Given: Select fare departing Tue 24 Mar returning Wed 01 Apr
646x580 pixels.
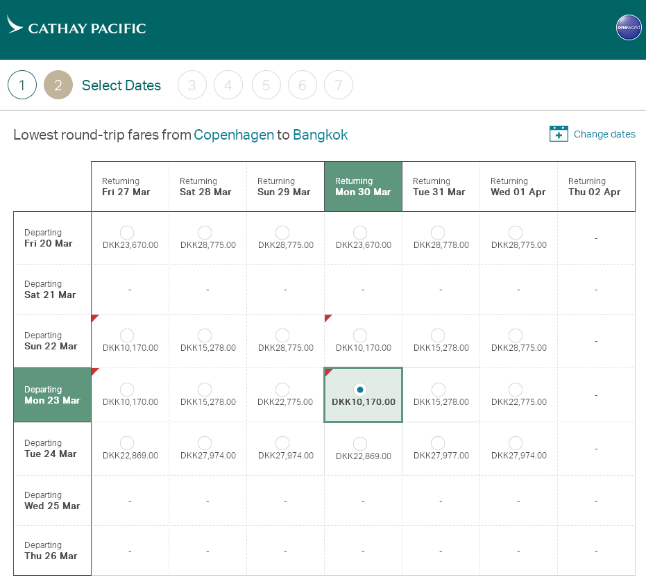Looking at the screenshot, I should tap(516, 443).
